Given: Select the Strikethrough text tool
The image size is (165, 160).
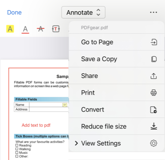Looking at the screenshot, I should (x=40, y=29).
